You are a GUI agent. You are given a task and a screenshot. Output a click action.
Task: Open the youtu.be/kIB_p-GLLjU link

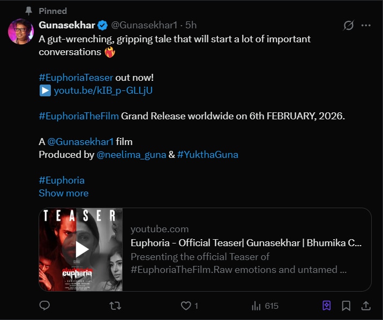[103, 90]
